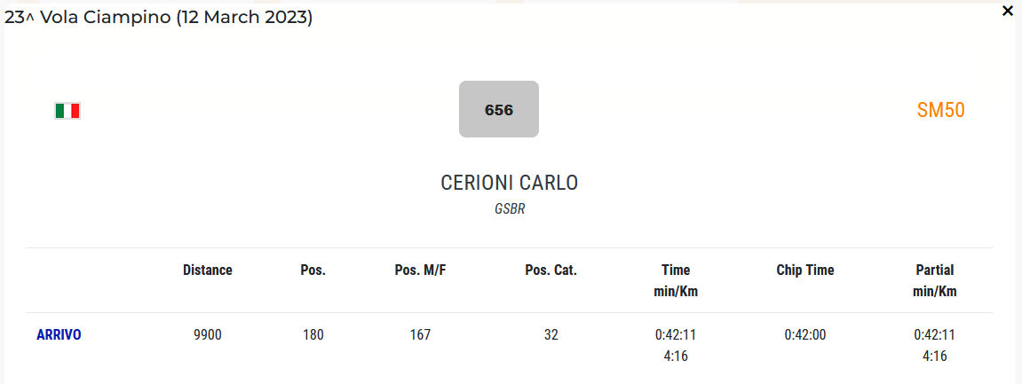The image size is (1022, 384).
Task: Click the chip time value 0:42:00
Action: [x=805, y=334]
